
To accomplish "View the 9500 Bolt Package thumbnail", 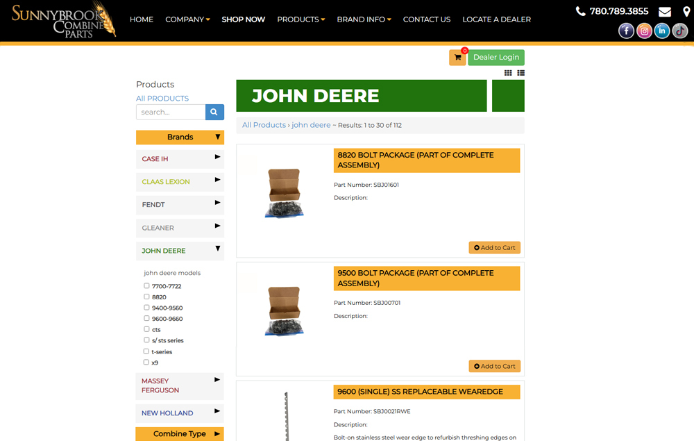I will pos(284,311).
